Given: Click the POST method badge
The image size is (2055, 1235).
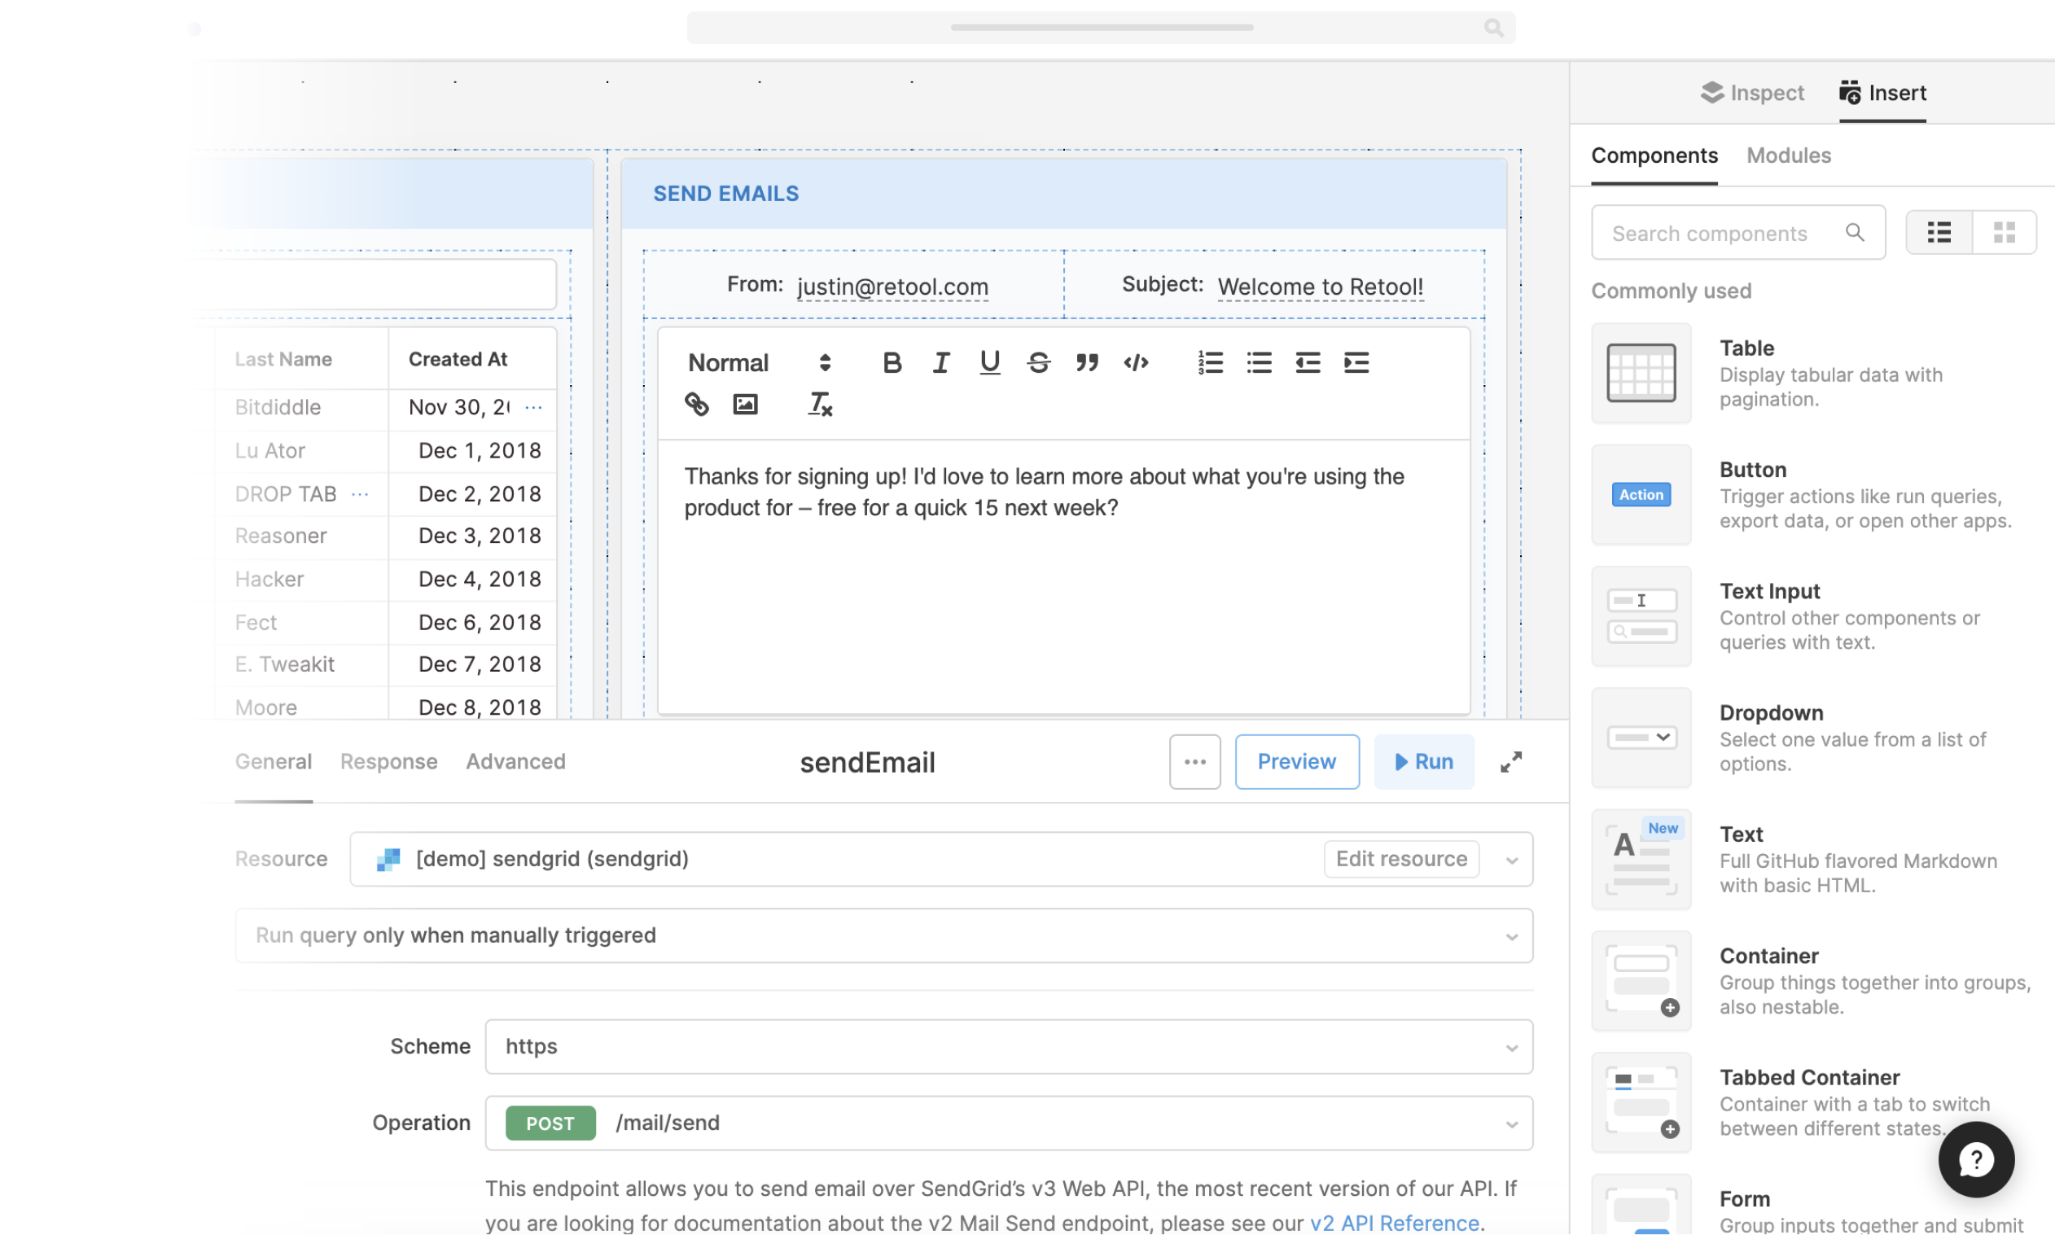Looking at the screenshot, I should coord(550,1123).
